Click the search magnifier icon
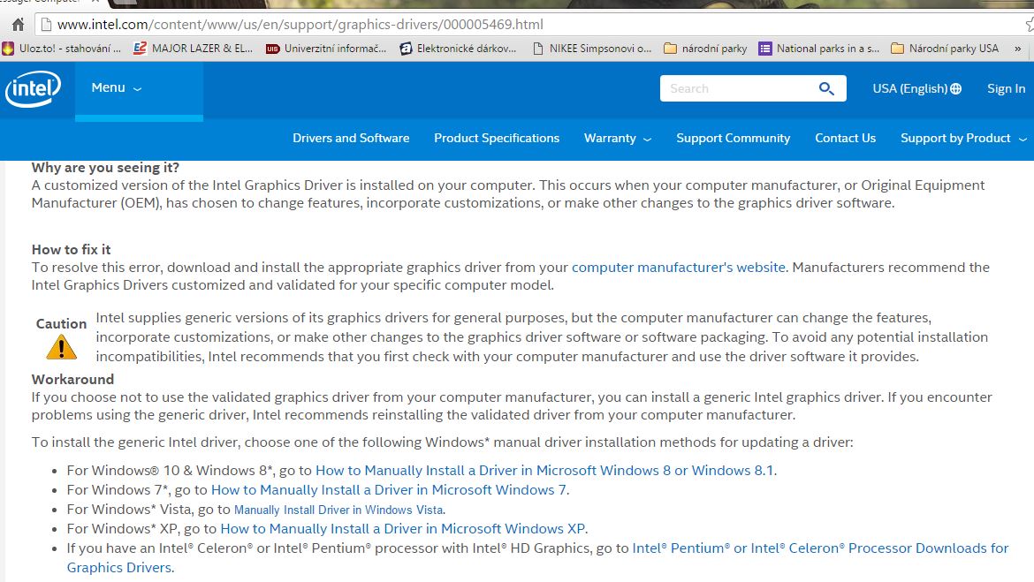Viewport: 1034px width, 582px height. 826,88
